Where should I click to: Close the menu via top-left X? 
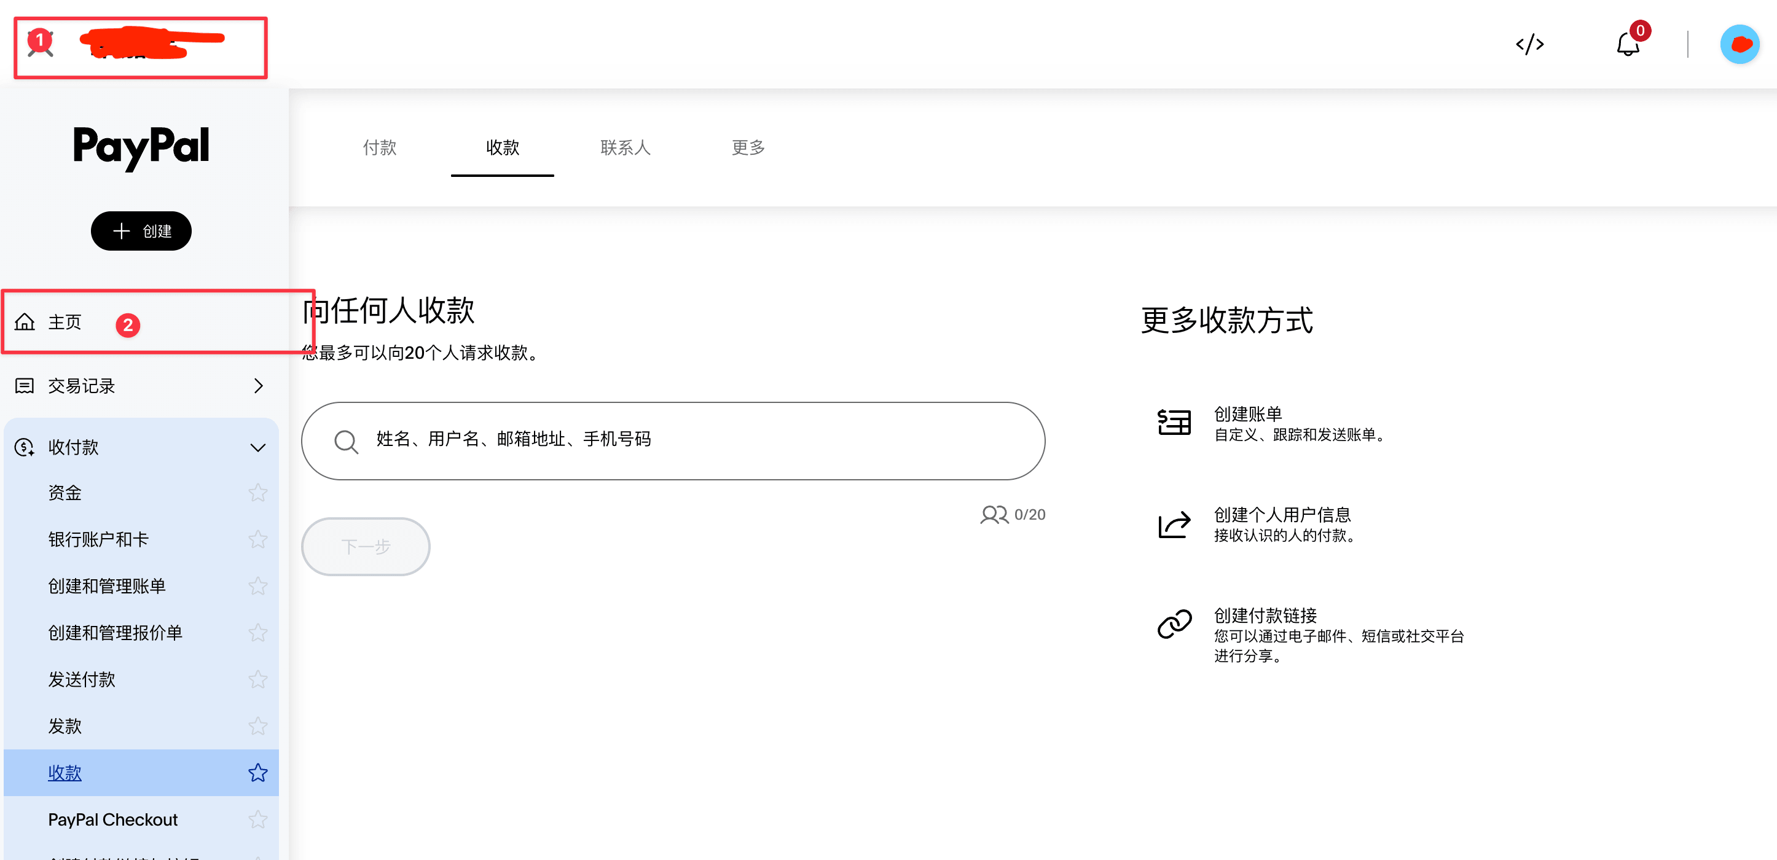pyautogui.click(x=40, y=44)
